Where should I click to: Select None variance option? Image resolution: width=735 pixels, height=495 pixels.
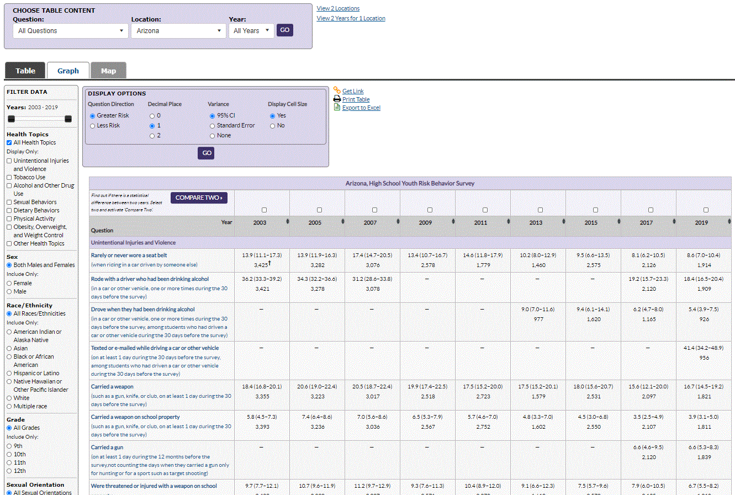[x=212, y=136]
